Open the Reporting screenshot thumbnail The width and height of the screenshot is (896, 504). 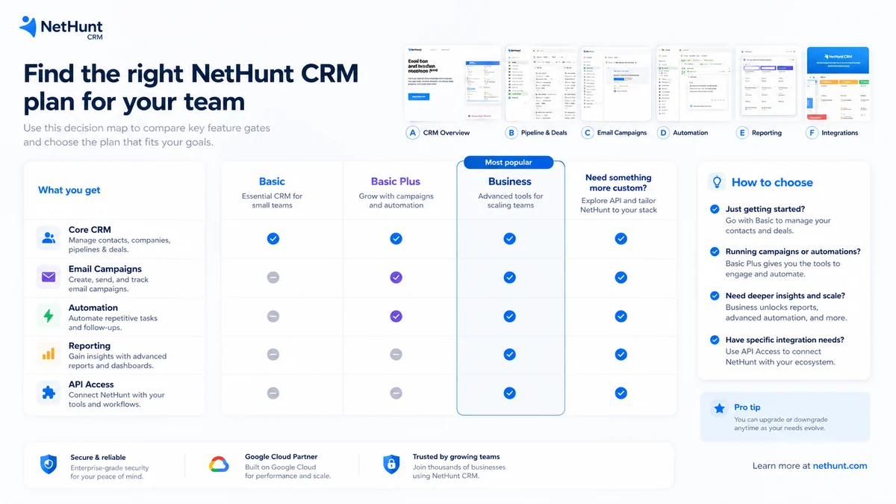768,84
